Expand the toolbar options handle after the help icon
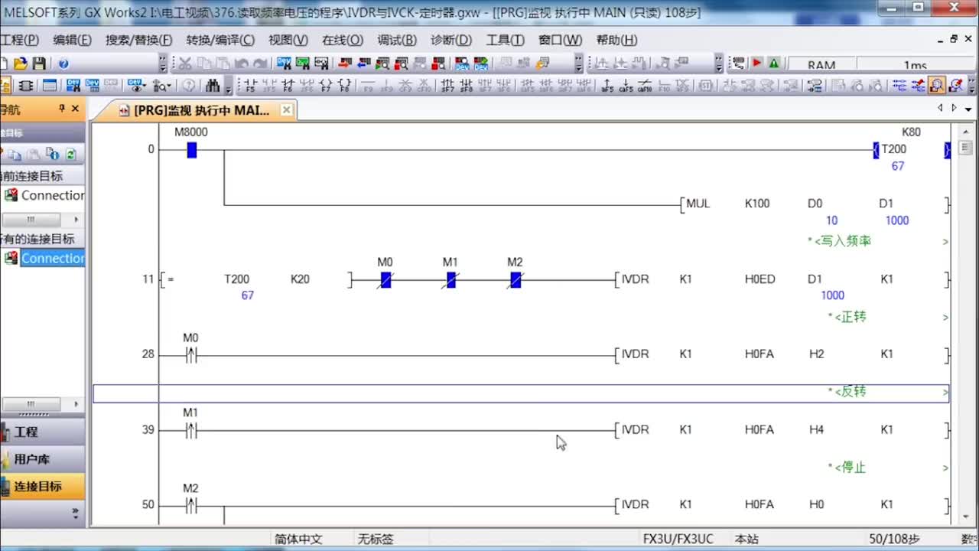The image size is (979, 551). [162, 64]
